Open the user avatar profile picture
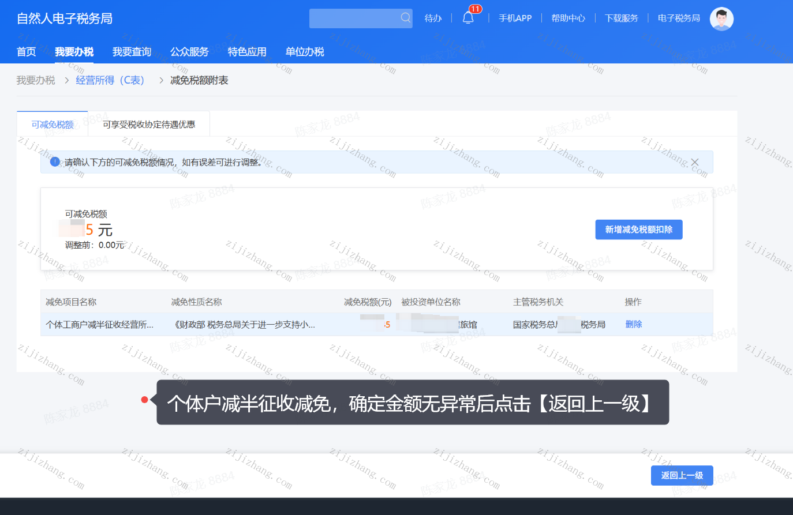Viewport: 793px width, 515px height. pyautogui.click(x=721, y=18)
